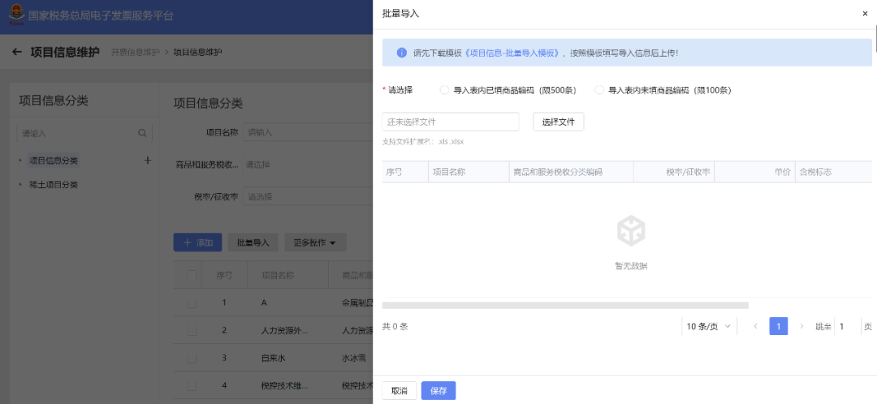
Task: Open the 税率/征收率 select dropdown
Action: click(x=309, y=196)
